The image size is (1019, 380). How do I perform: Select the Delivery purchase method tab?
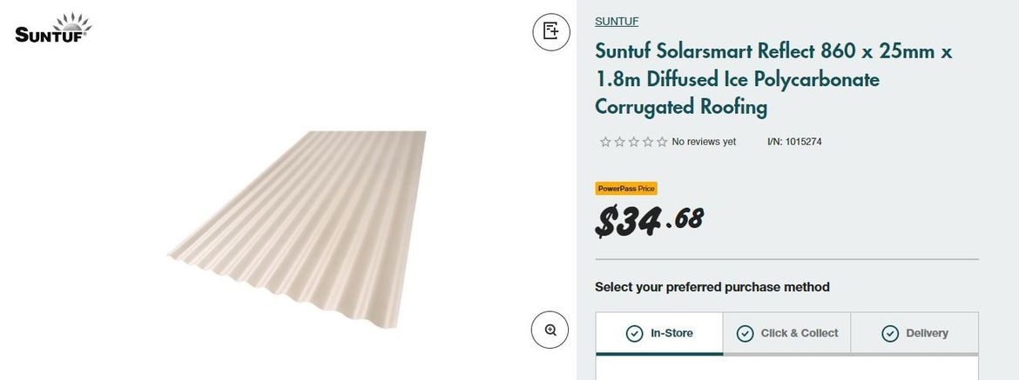[x=914, y=333]
